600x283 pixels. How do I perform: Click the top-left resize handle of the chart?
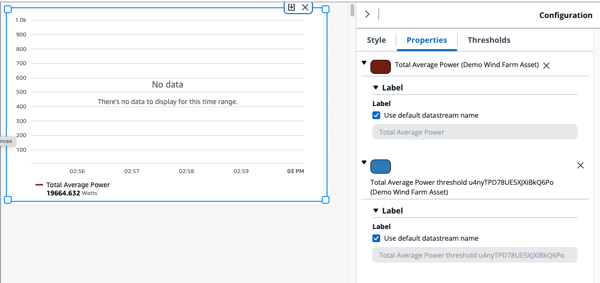8,9
